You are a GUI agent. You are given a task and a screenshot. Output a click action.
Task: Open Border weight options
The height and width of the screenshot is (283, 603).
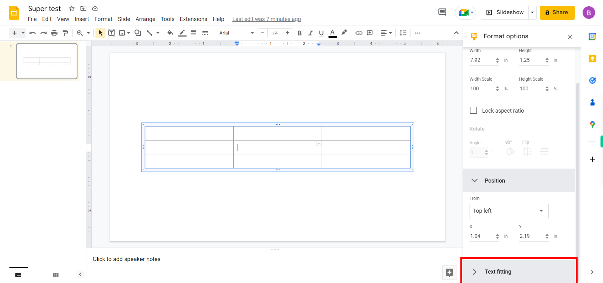[194, 33]
